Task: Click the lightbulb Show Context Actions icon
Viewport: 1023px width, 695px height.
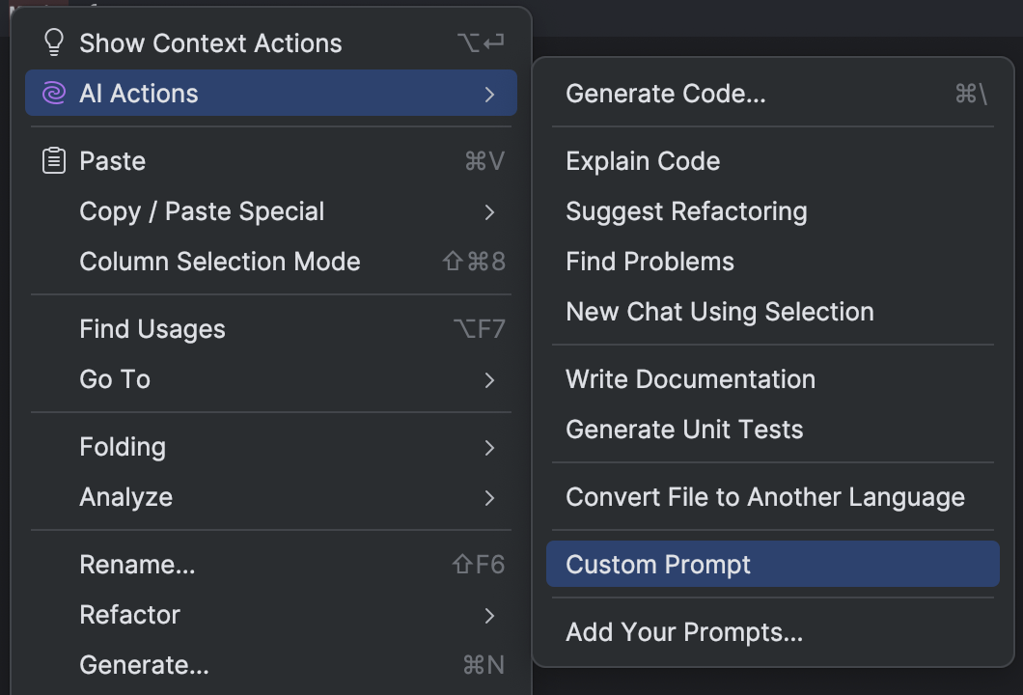Action: [54, 42]
